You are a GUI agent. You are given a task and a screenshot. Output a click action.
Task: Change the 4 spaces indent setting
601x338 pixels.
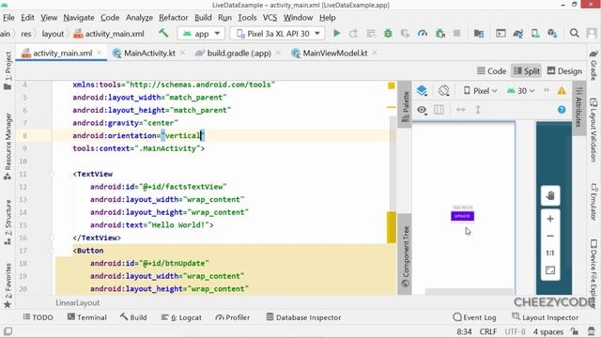point(548,331)
